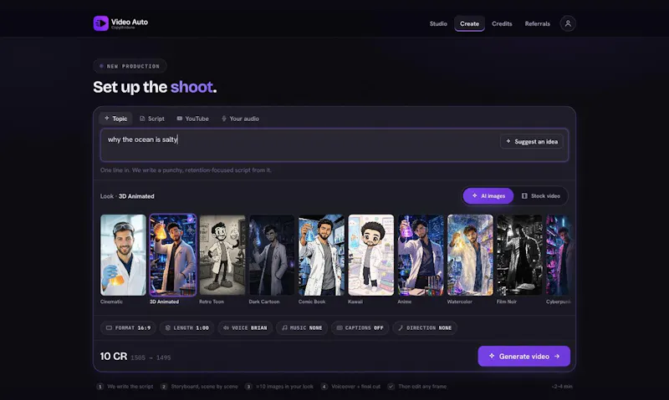Choose the Cyberpunk look thumbnail

(x=558, y=255)
